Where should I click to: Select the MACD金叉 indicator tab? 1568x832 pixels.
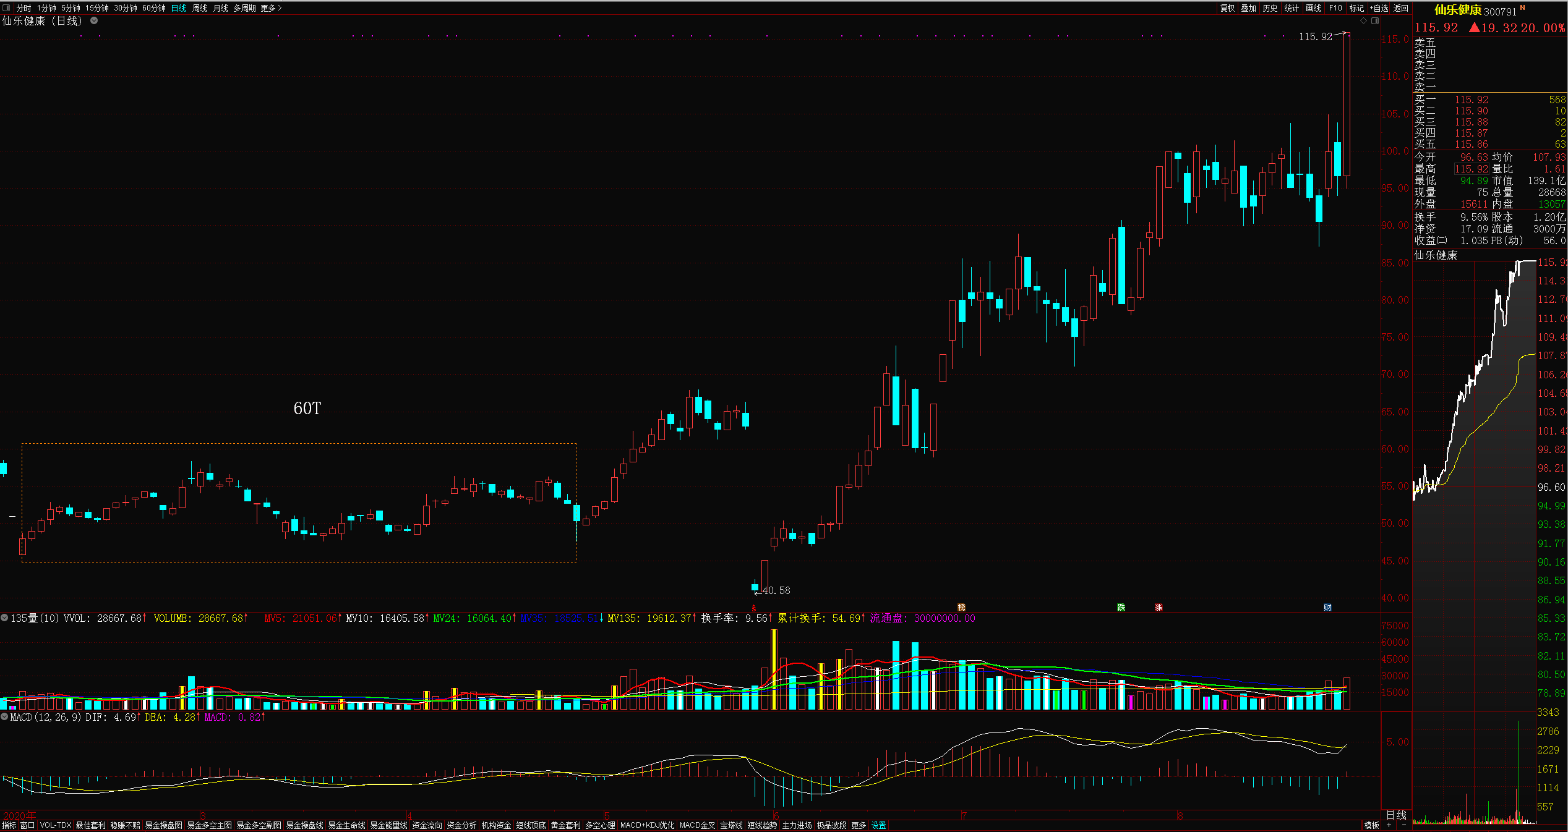point(697,825)
